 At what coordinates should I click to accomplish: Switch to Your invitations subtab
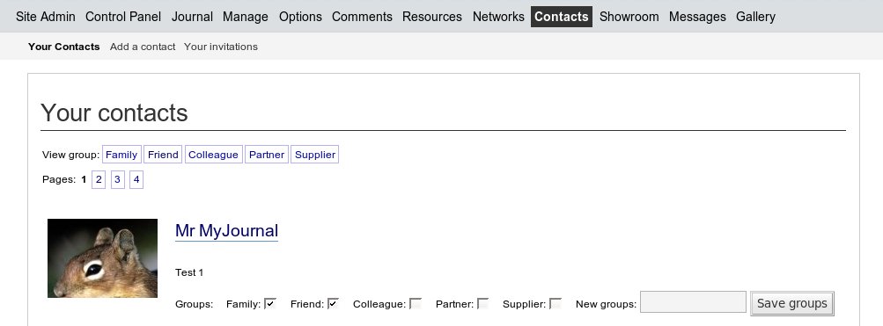coord(221,47)
